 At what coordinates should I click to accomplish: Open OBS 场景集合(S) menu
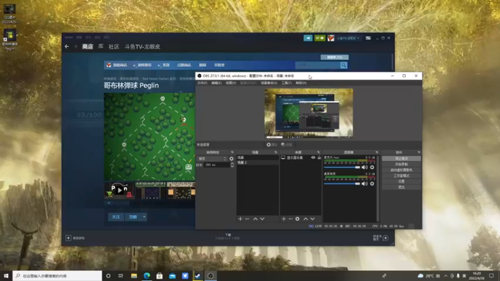click(269, 83)
